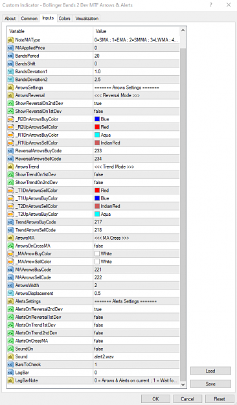Pick the Red swatch for _R2UpArrowsSellColor

click(x=97, y=127)
